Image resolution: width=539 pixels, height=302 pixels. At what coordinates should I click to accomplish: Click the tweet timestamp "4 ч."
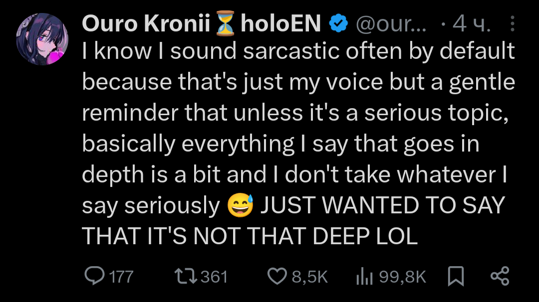471,23
